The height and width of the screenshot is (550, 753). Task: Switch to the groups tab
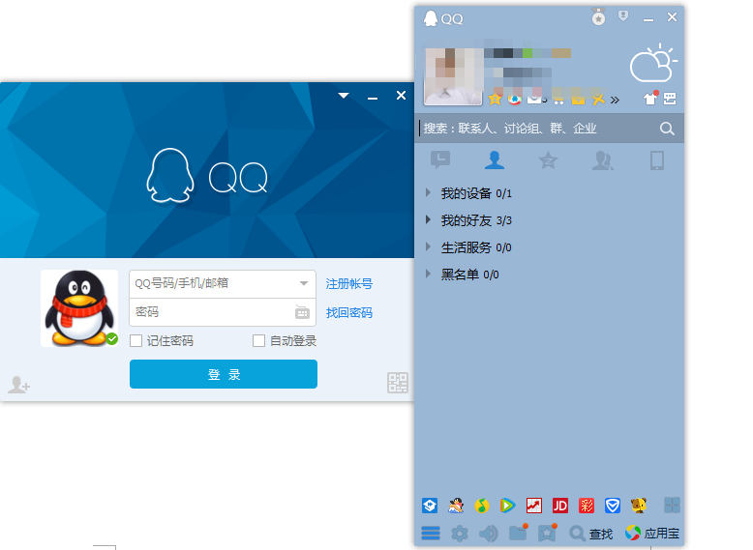coord(603,160)
